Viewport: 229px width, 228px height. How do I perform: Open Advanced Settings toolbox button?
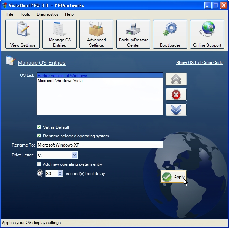click(x=96, y=34)
